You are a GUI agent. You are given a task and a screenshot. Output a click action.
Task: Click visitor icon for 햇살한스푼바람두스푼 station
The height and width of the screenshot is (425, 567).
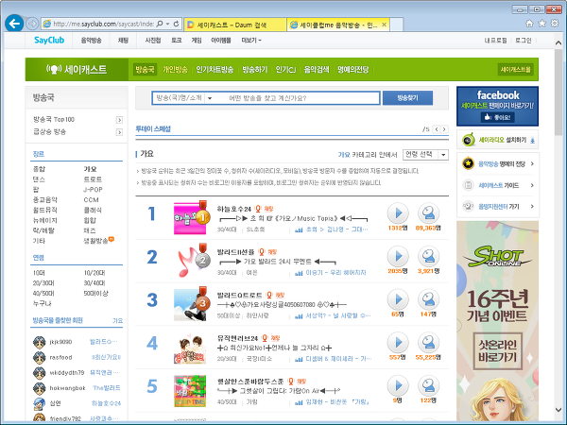pyautogui.click(x=428, y=385)
